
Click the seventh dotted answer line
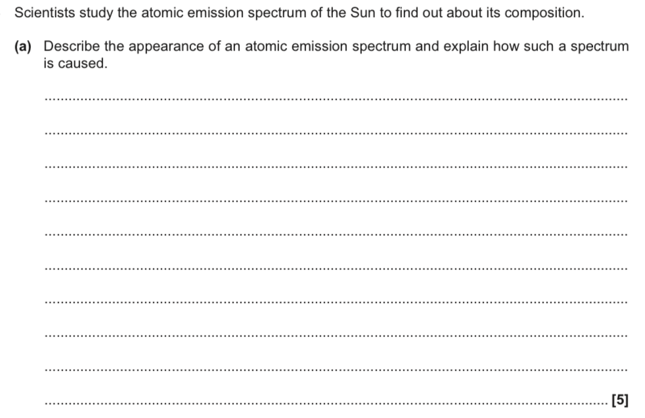click(x=336, y=302)
